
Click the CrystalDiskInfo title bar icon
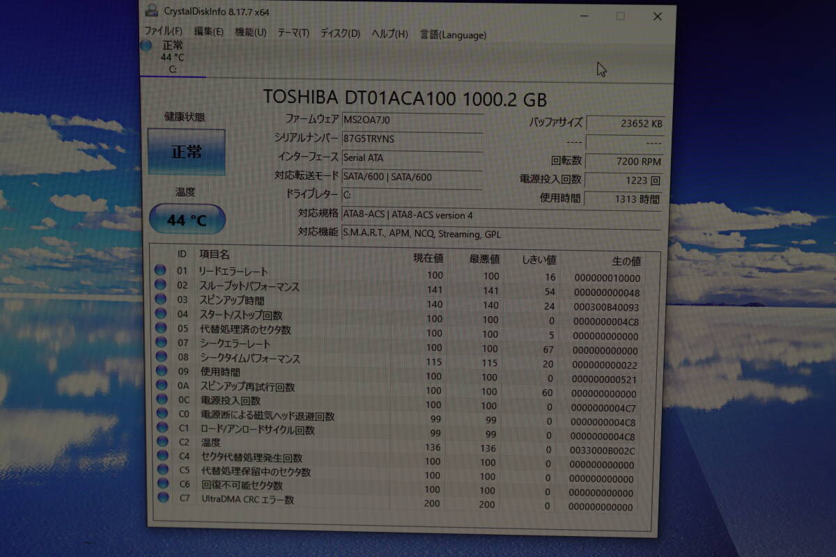click(x=151, y=10)
